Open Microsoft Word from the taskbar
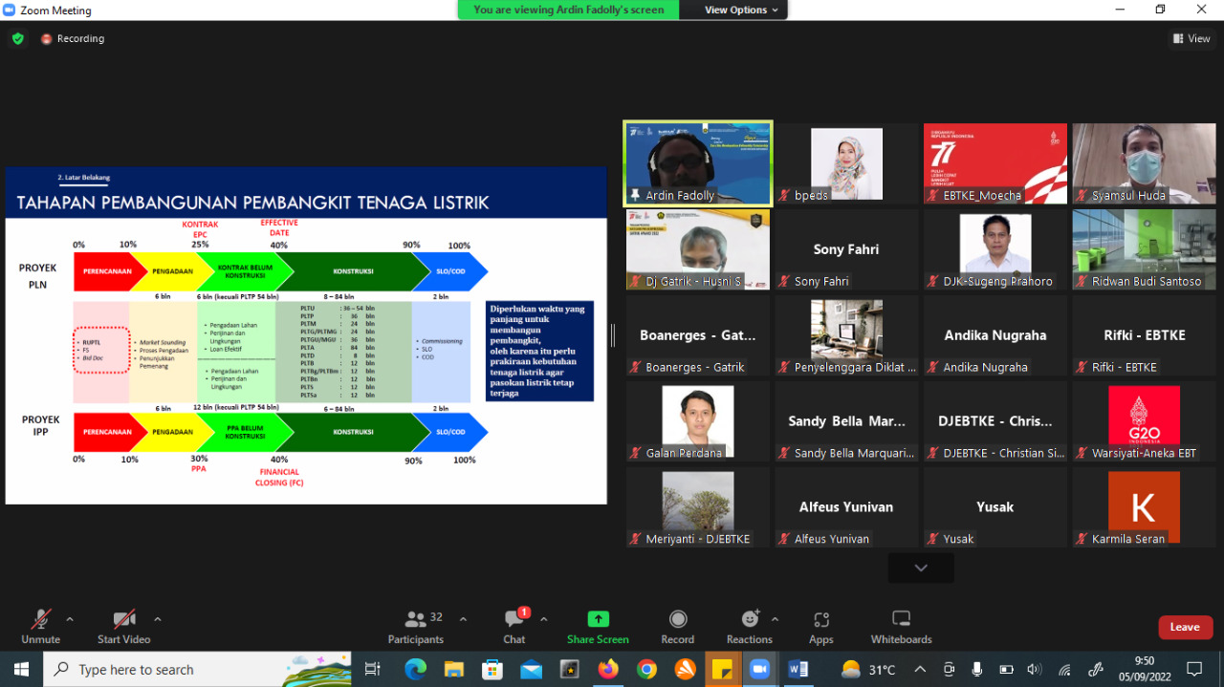The image size is (1224, 687). (798, 670)
